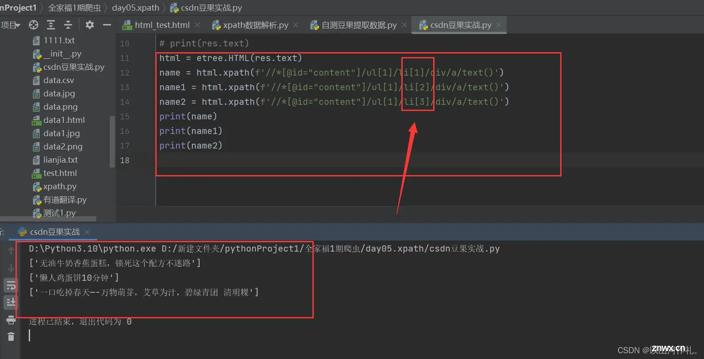Click breadcrumb day05.xpath
Screen dimensions: 704x359
tap(135, 8)
